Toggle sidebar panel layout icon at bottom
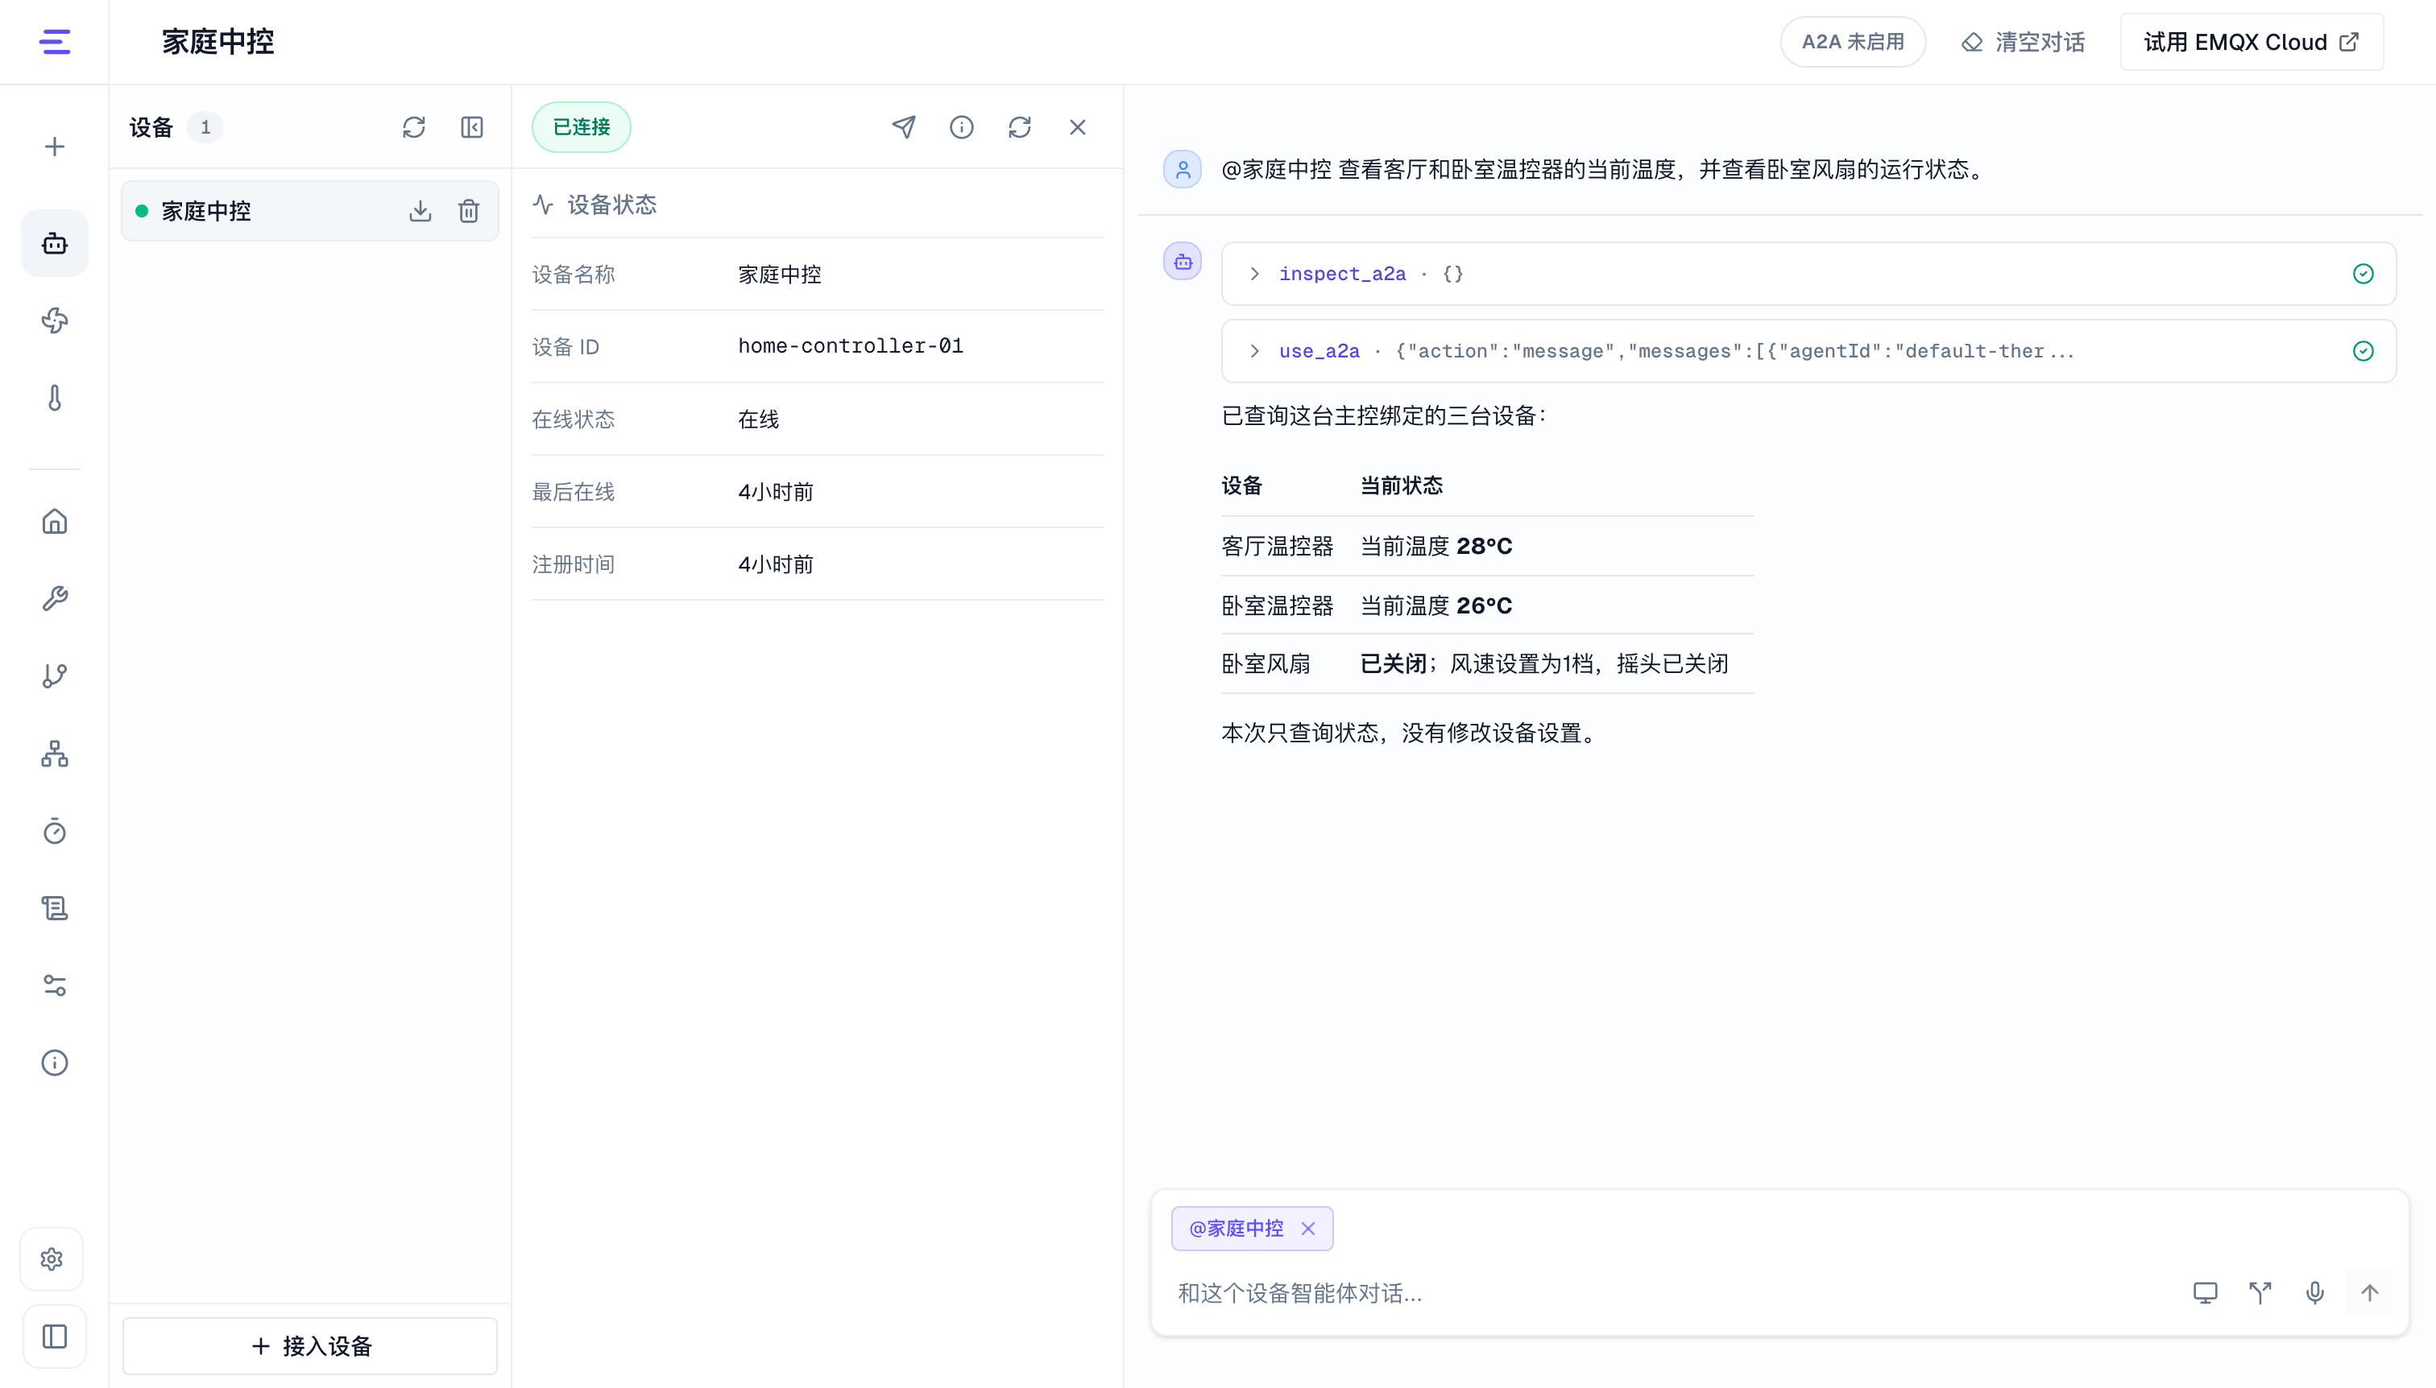2436x1388 pixels. (x=54, y=1336)
